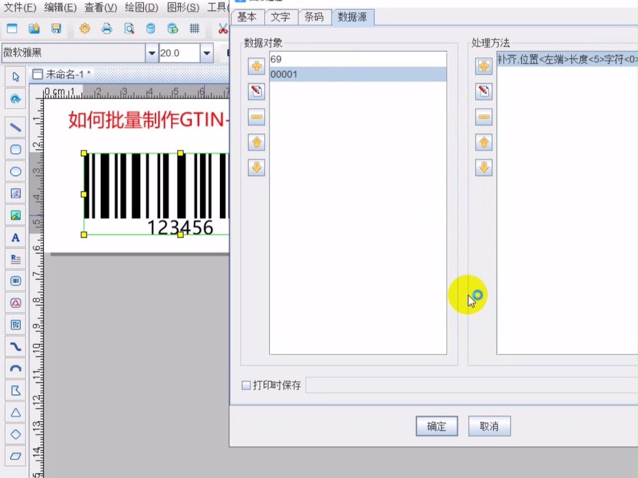
Task: Select the rounded rectangle tool
Action: (x=16, y=149)
